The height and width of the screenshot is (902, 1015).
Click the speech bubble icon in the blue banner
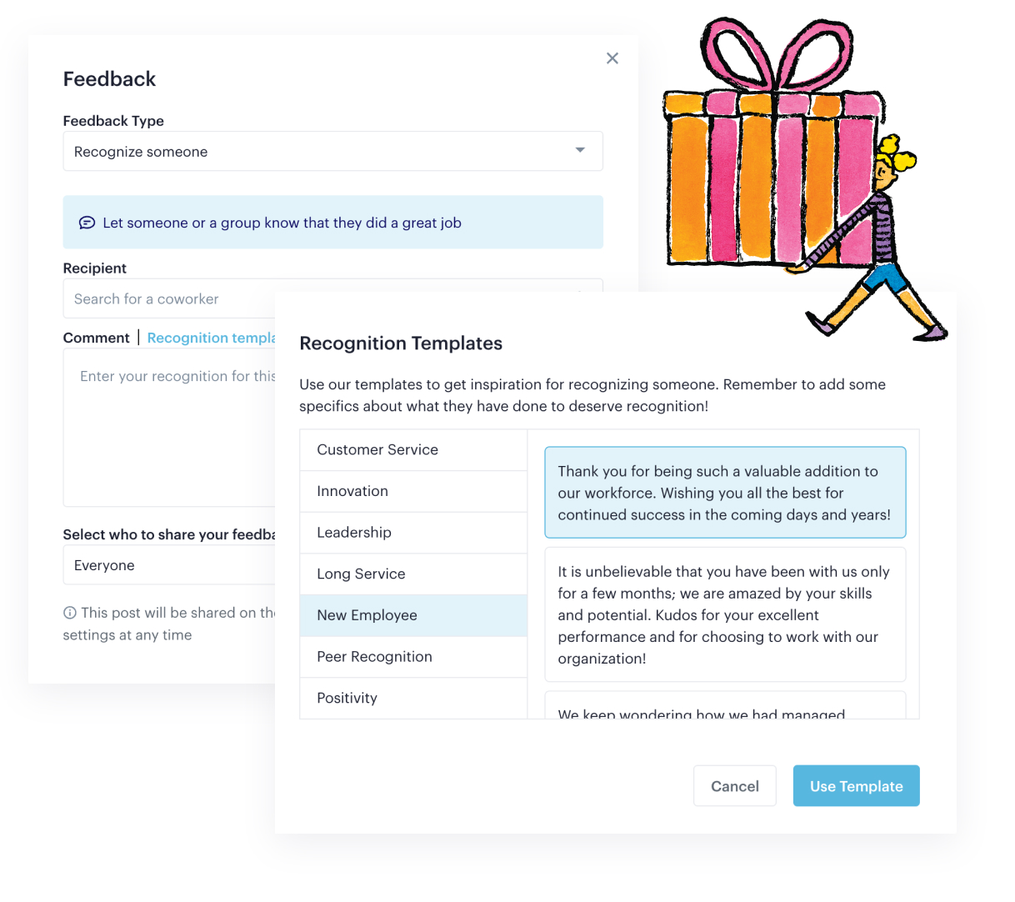tap(87, 223)
